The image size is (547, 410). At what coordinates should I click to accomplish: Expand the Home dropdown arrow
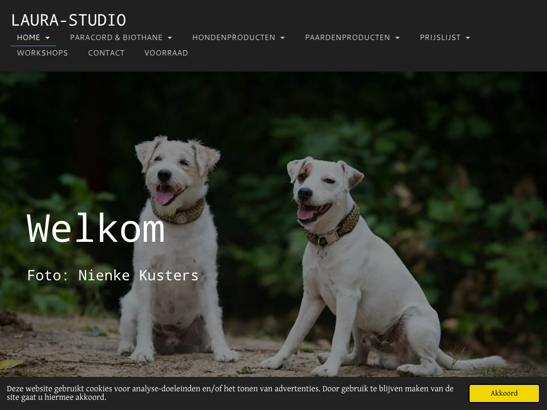[48, 38]
